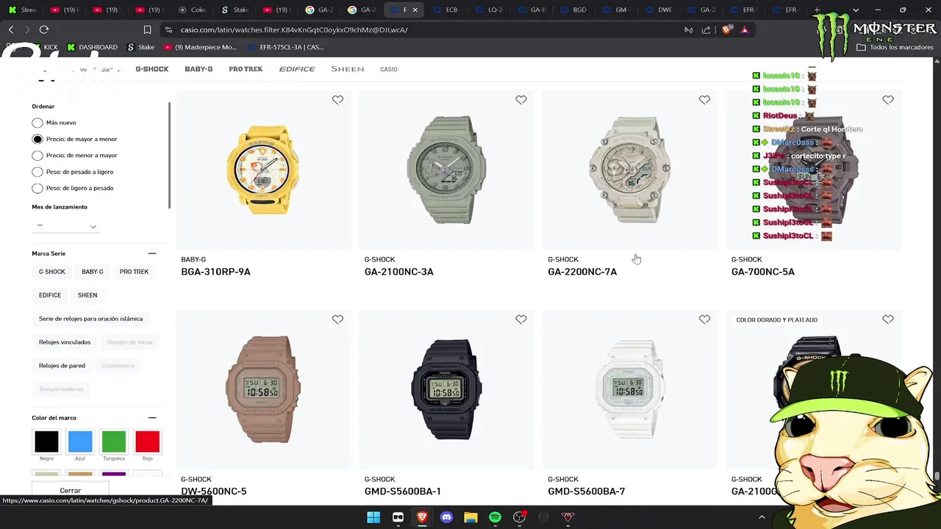941x529 pixels.
Task: Open BABY-G in the top navigation
Action: 198,69
